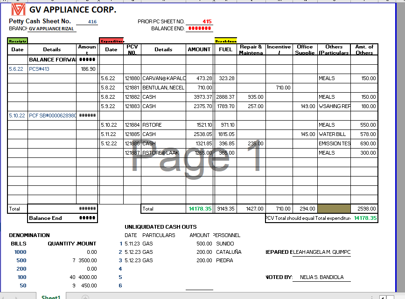Select the Balance End label cell
This screenshot has width=405, height=299.
point(52,218)
